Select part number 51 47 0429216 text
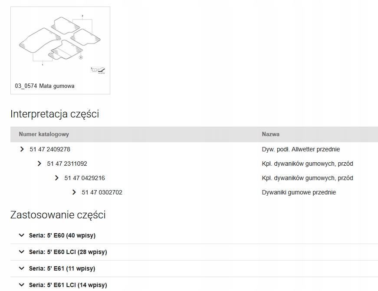This screenshot has width=378, height=291. pos(85,178)
